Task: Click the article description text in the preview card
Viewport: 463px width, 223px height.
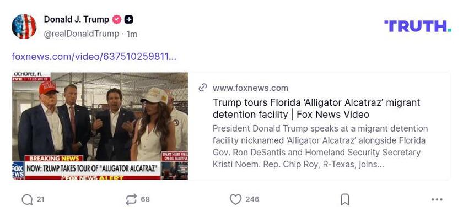Action: pos(320,146)
